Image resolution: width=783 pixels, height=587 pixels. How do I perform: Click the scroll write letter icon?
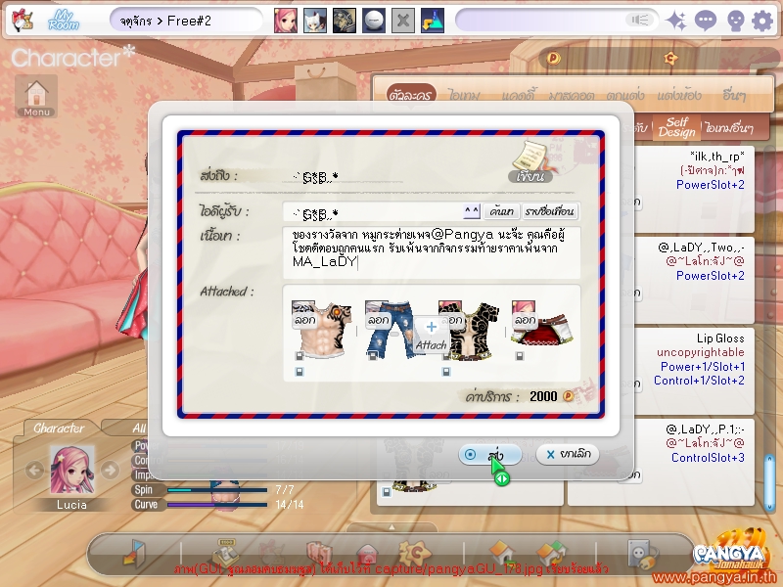tap(530, 162)
